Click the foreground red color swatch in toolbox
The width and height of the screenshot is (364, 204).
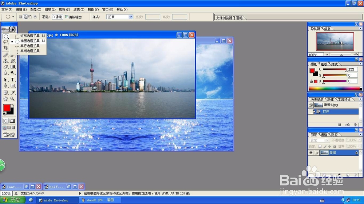pyautogui.click(x=7, y=108)
